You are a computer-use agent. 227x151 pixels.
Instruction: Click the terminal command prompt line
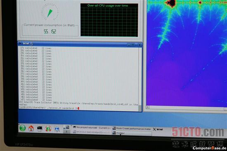(49, 108)
